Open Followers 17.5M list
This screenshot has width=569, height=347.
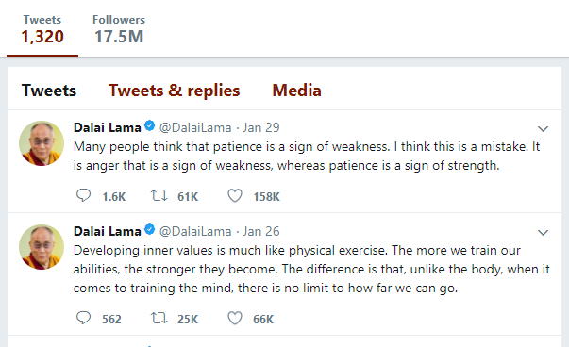pos(119,29)
